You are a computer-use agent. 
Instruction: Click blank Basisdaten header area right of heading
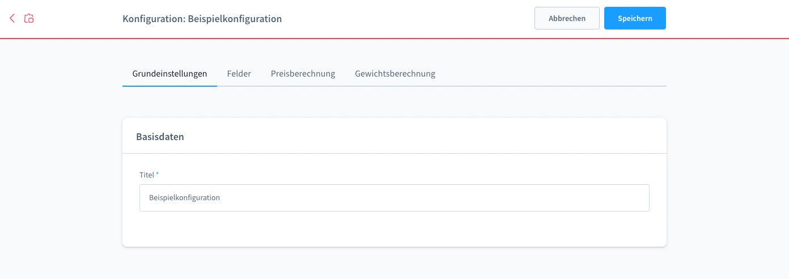click(x=425, y=137)
